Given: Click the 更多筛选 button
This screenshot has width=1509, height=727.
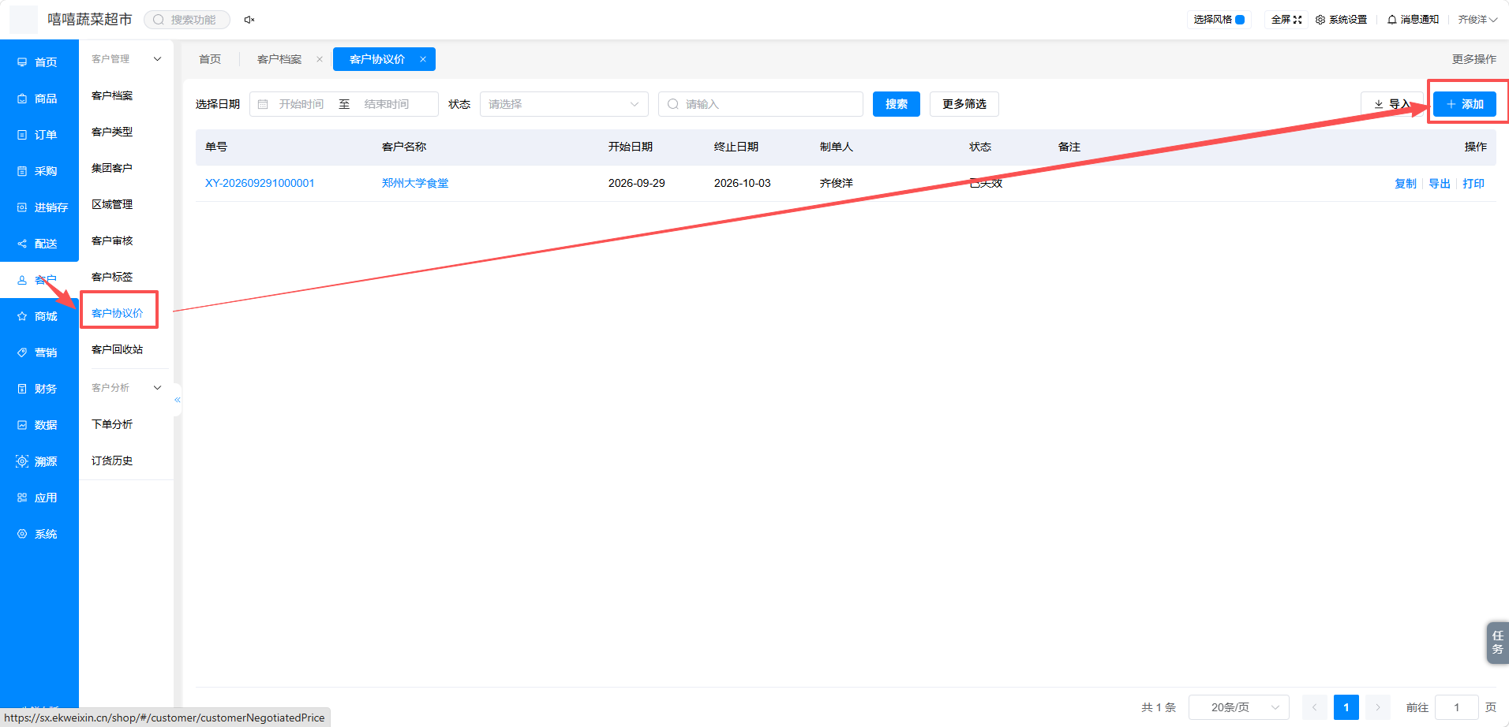Looking at the screenshot, I should click(x=964, y=104).
